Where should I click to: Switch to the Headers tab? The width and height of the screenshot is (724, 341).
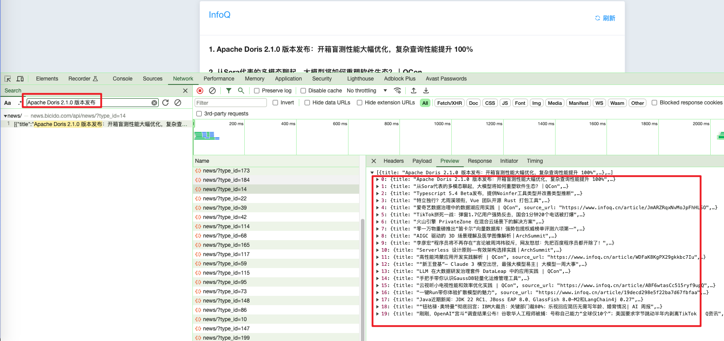tap(394, 161)
